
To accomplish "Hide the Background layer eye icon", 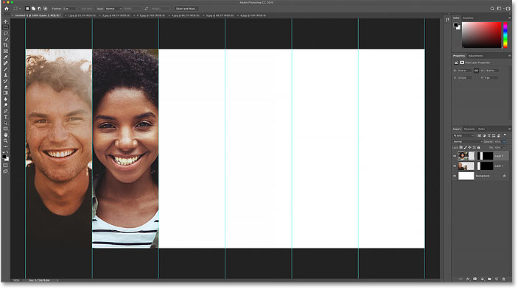I will 455,176.
